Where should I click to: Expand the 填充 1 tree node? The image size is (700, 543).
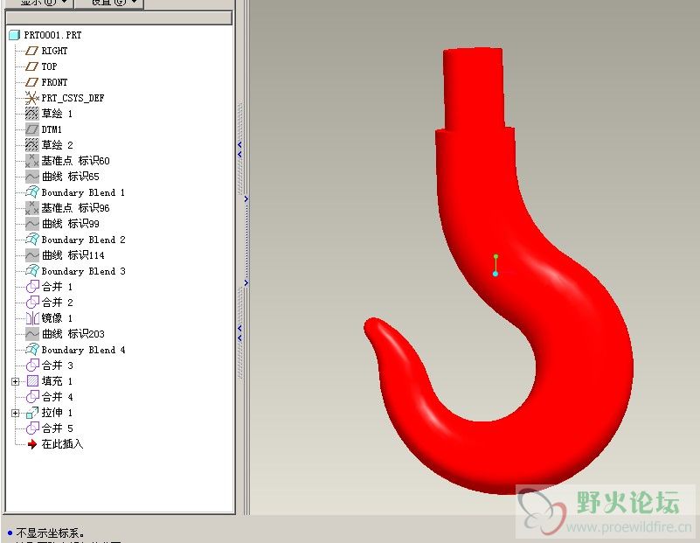click(x=15, y=381)
